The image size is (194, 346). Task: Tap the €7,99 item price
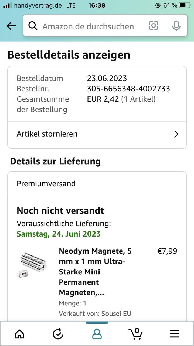pos(167,251)
